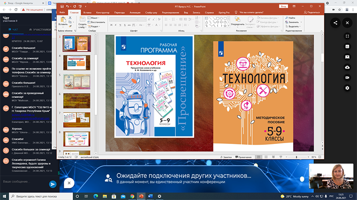Click the cloud upload icon in conference sidebar
Viewport: 357px width, 200px height.
[347, 67]
